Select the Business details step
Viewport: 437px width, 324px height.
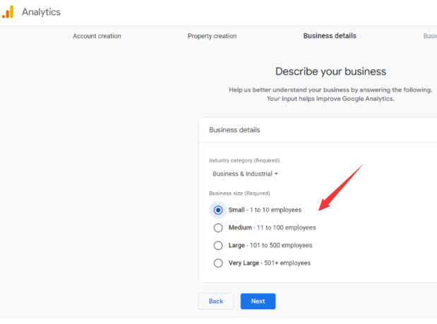pyautogui.click(x=330, y=36)
